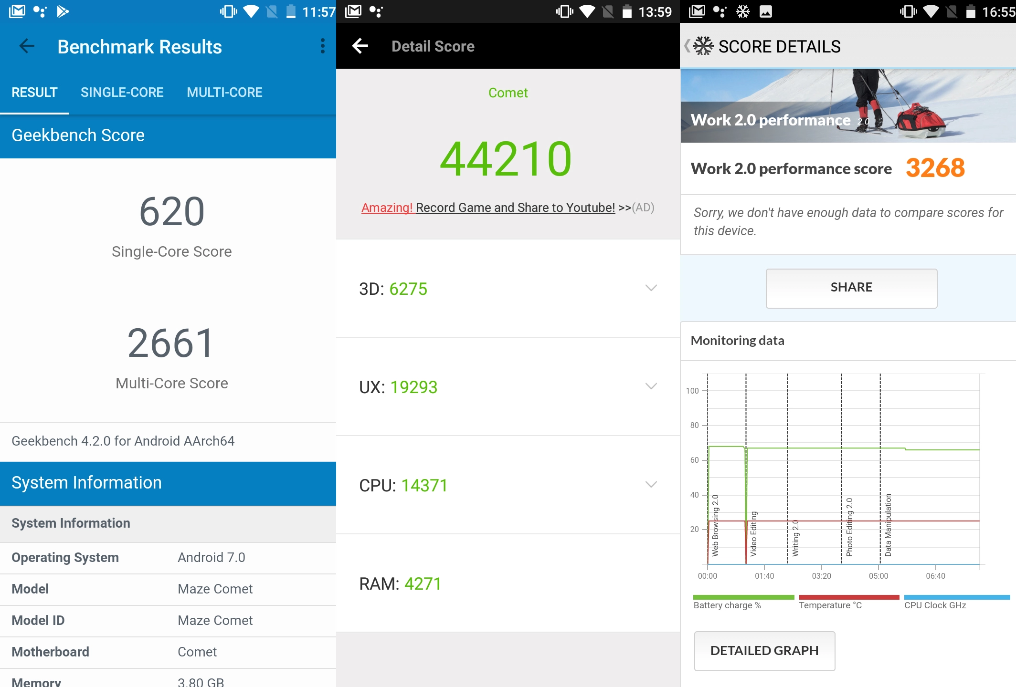This screenshot has height=687, width=1016.
Task: Tap the Video Editing marker in graph
Action: pyautogui.click(x=753, y=534)
